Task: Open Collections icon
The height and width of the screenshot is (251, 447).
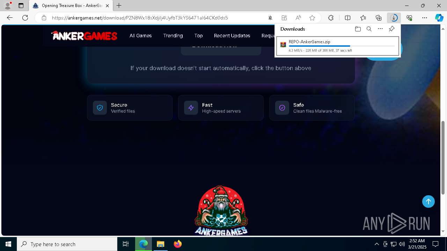Action: coord(379,18)
